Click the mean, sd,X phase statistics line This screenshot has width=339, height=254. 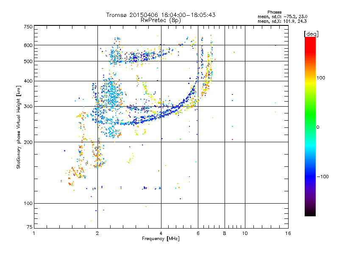tap(282, 21)
